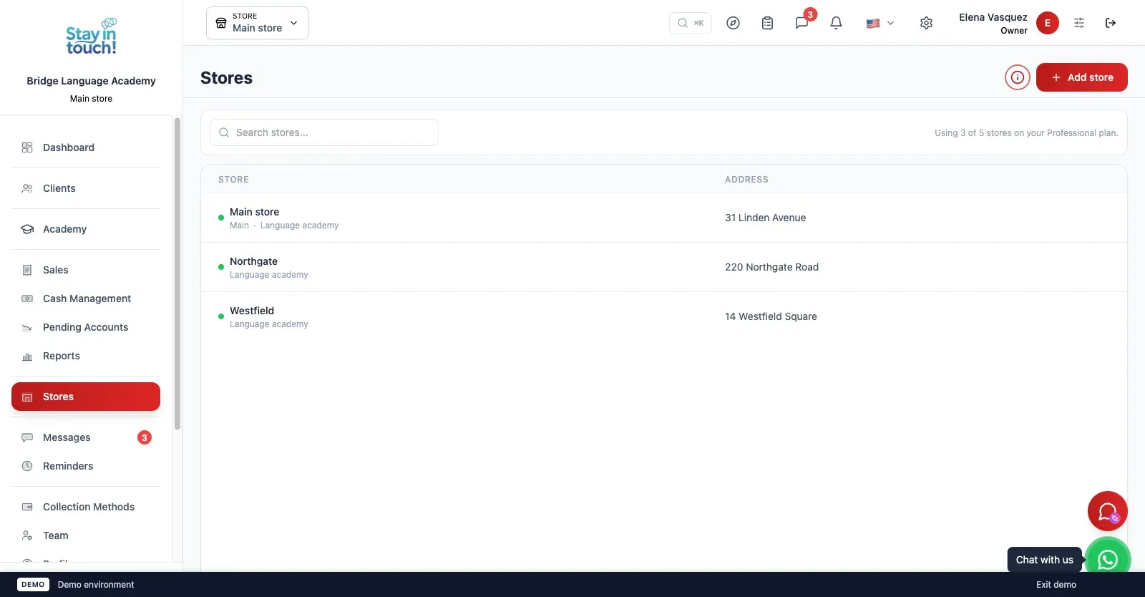The width and height of the screenshot is (1145, 597).
Task: Focus the Search stores input field
Action: coord(324,132)
